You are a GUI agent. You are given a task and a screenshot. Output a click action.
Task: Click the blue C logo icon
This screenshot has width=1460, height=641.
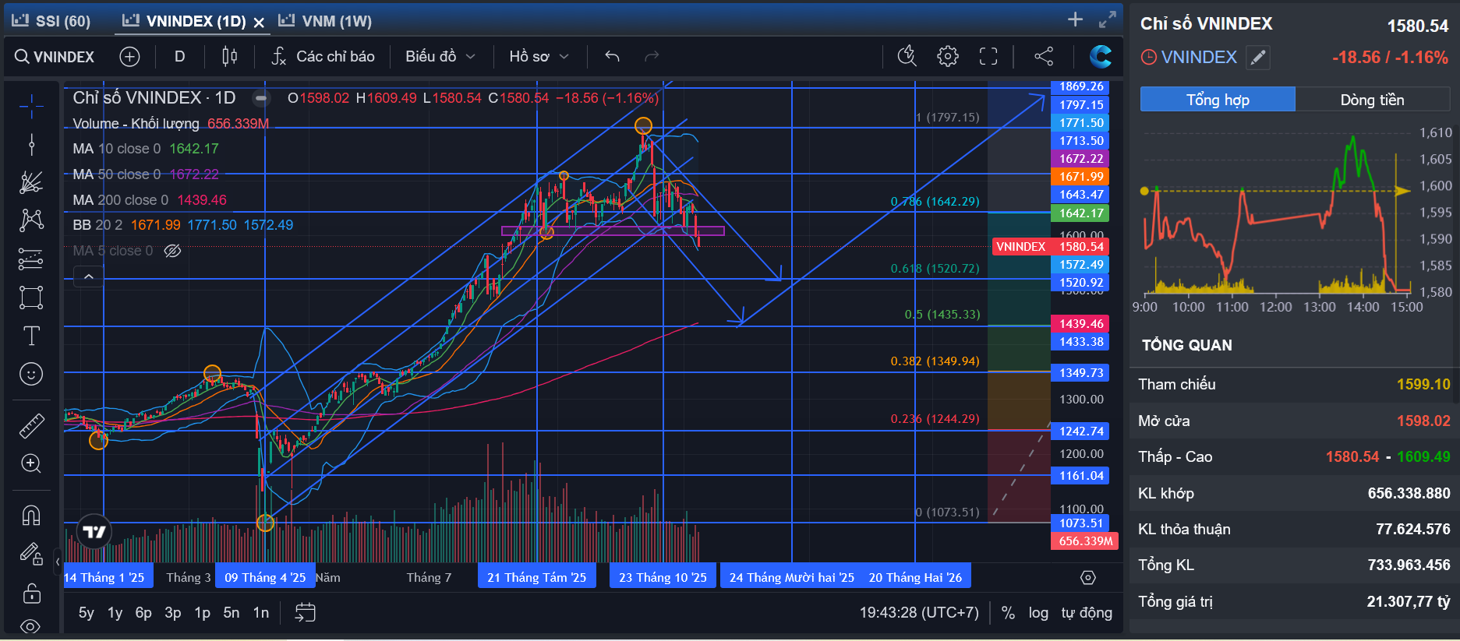[1100, 56]
